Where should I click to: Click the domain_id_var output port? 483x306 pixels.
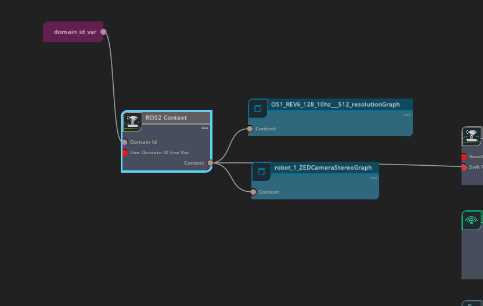tap(103, 32)
